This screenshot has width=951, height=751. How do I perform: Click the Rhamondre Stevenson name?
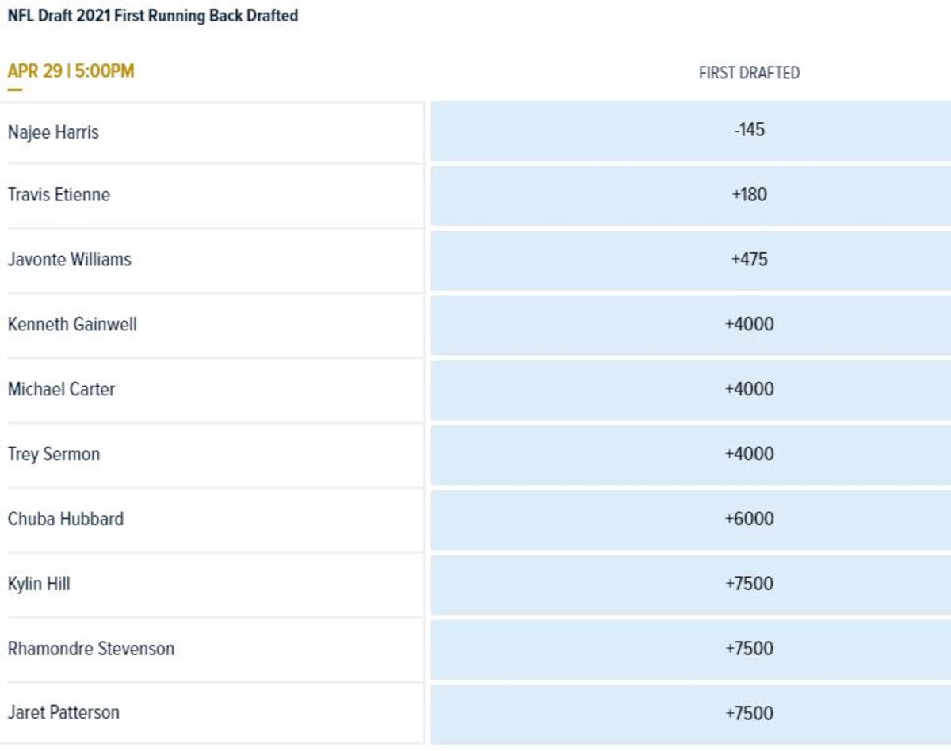click(91, 649)
